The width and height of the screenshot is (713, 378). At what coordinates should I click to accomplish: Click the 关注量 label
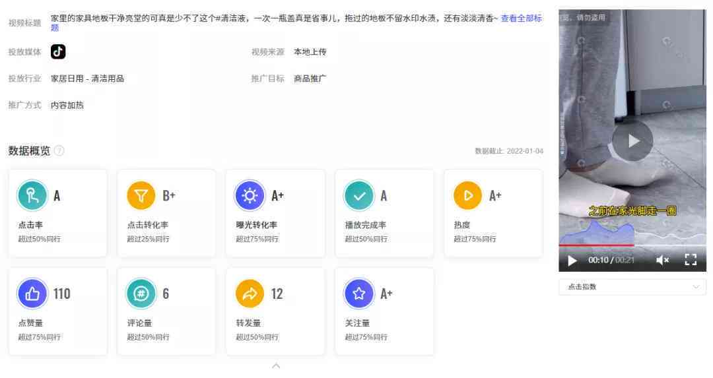coord(357,323)
